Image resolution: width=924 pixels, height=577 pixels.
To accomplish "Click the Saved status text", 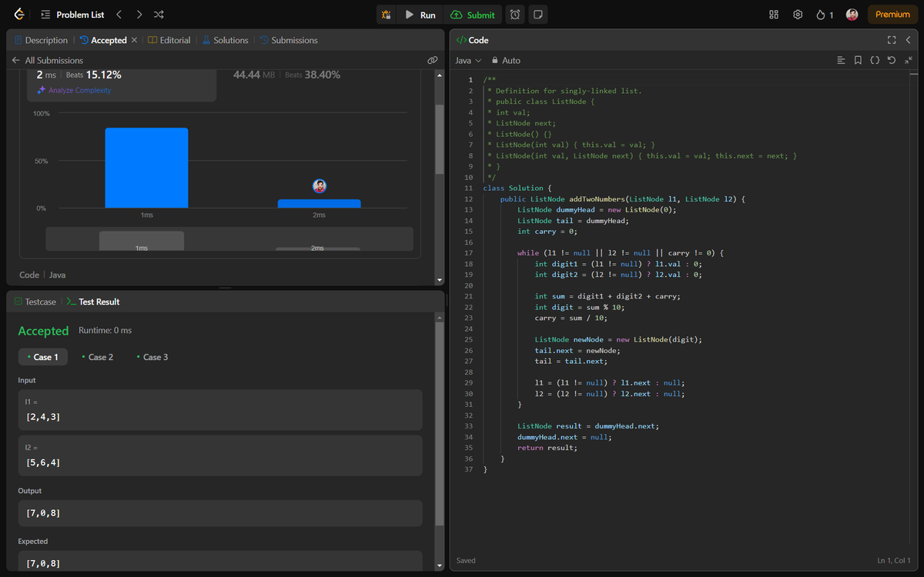I will click(x=466, y=560).
